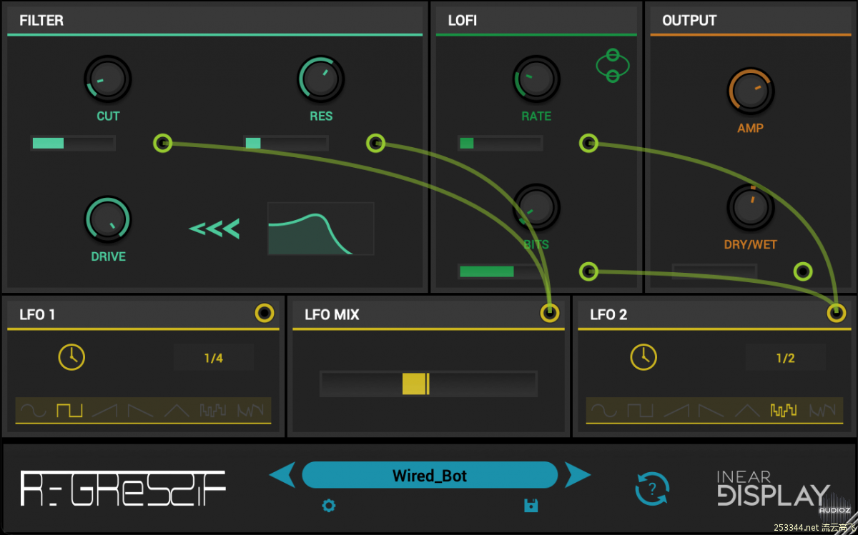The image size is (858, 535).
Task: Toggle the LOFI linked circles icon
Action: pyautogui.click(x=613, y=66)
